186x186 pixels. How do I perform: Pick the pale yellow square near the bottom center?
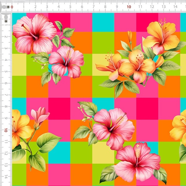tap(103, 152)
